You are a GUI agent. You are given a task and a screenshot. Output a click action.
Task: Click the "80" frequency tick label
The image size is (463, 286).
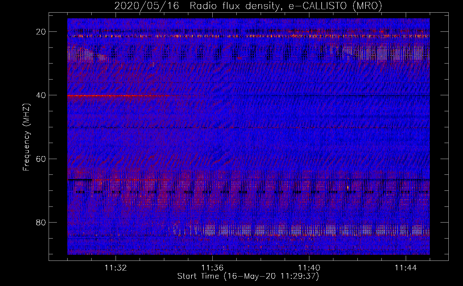pyautogui.click(x=41, y=222)
